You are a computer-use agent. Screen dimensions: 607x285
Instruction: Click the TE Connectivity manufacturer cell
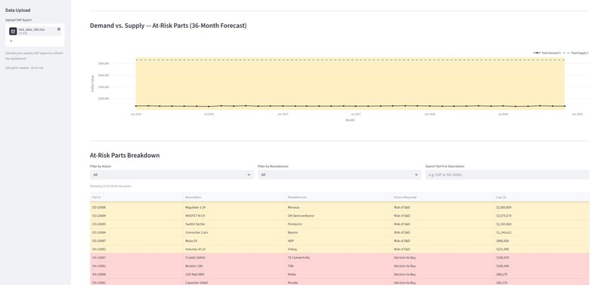pyautogui.click(x=339, y=257)
